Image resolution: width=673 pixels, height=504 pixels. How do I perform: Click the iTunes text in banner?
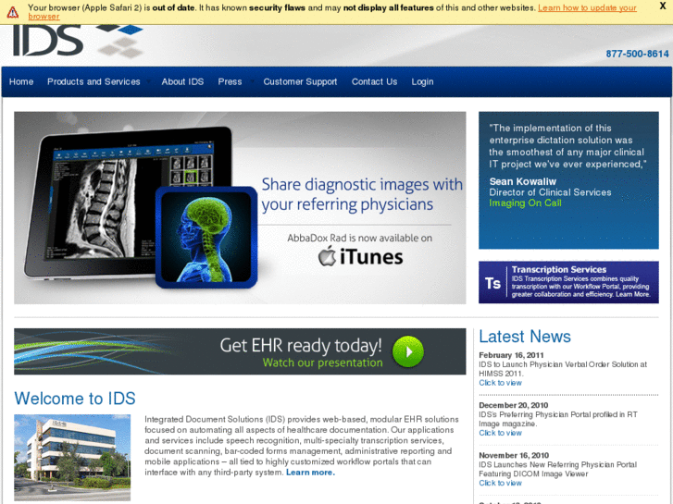[371, 257]
